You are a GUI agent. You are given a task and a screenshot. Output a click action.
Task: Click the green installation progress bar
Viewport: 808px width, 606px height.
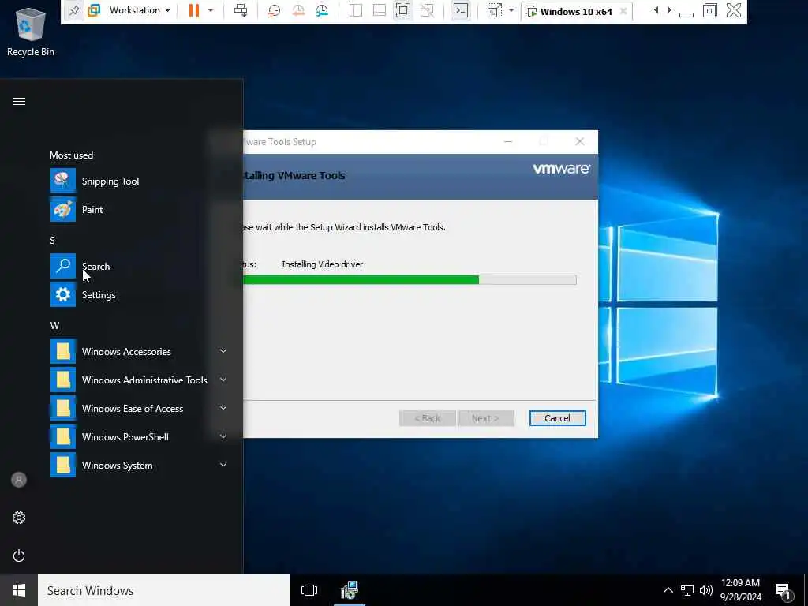[x=361, y=280]
